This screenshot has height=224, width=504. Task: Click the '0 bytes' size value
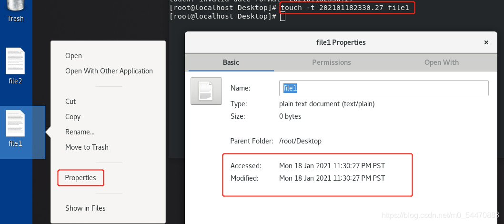click(290, 116)
